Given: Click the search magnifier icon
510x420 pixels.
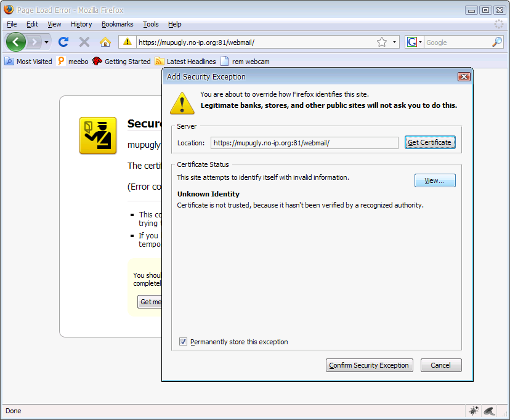Looking at the screenshot, I should pyautogui.click(x=497, y=42).
